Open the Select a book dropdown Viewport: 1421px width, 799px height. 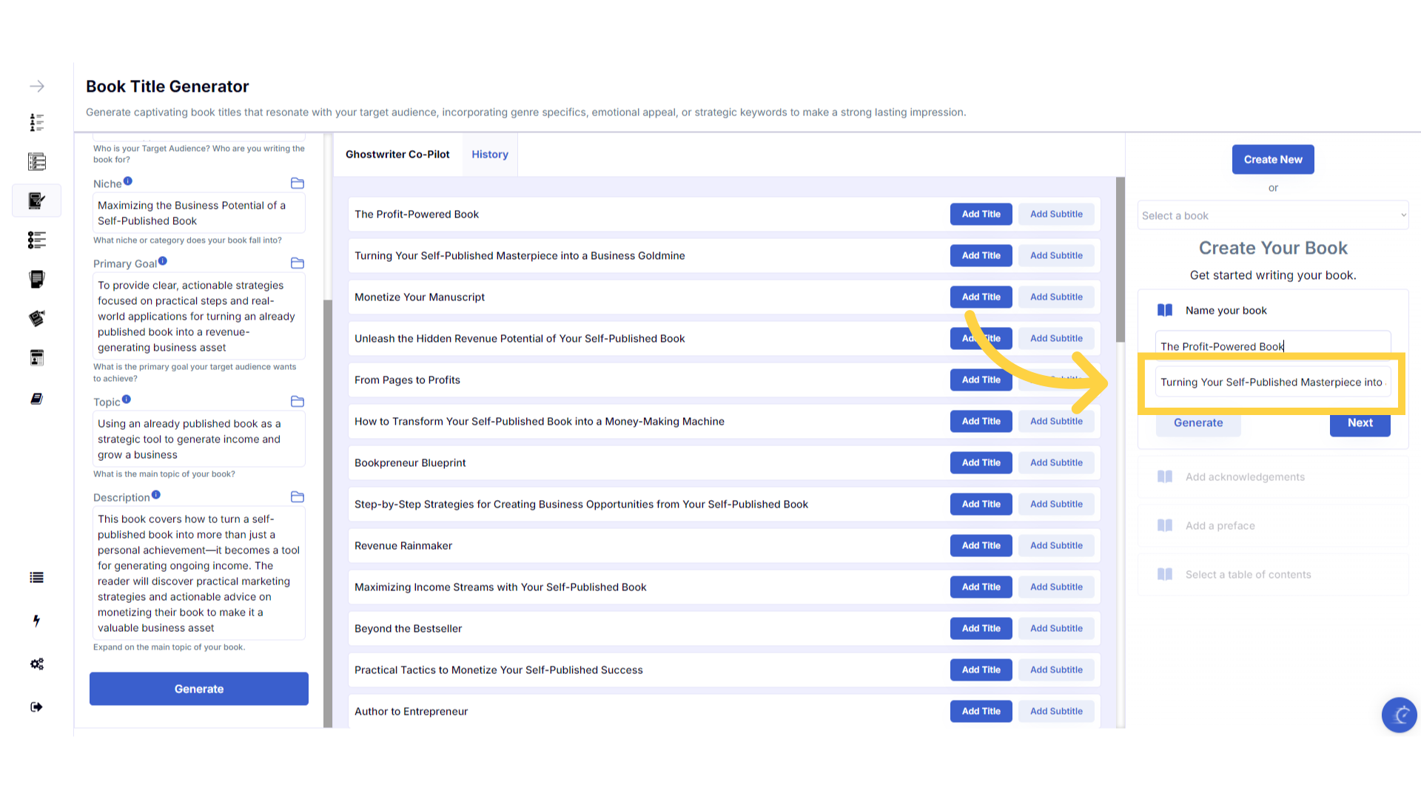pos(1273,216)
